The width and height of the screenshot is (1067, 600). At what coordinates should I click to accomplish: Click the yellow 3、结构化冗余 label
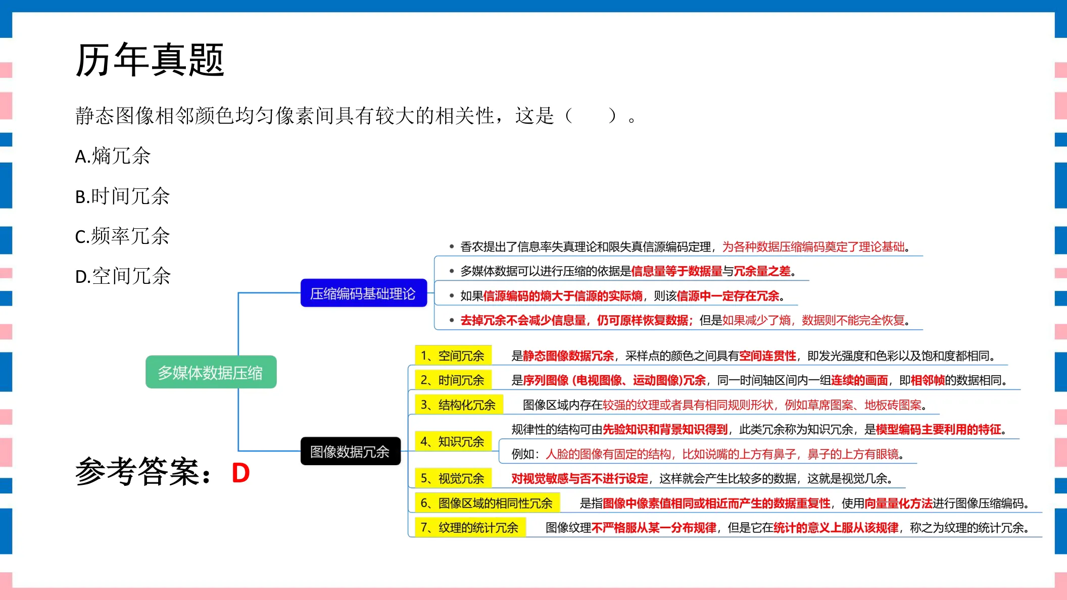pyautogui.click(x=459, y=405)
